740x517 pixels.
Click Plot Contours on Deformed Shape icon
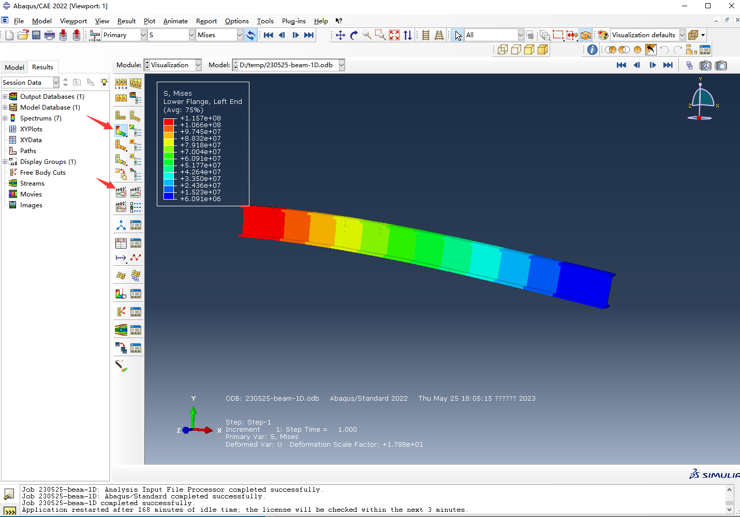coord(121,130)
